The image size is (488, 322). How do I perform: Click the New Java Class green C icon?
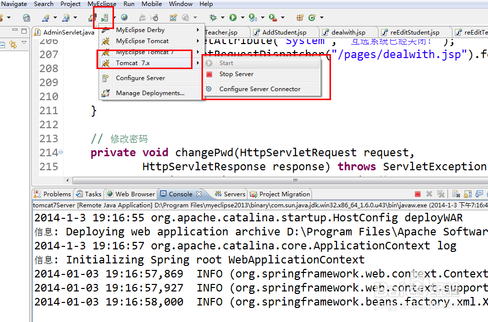(312, 18)
